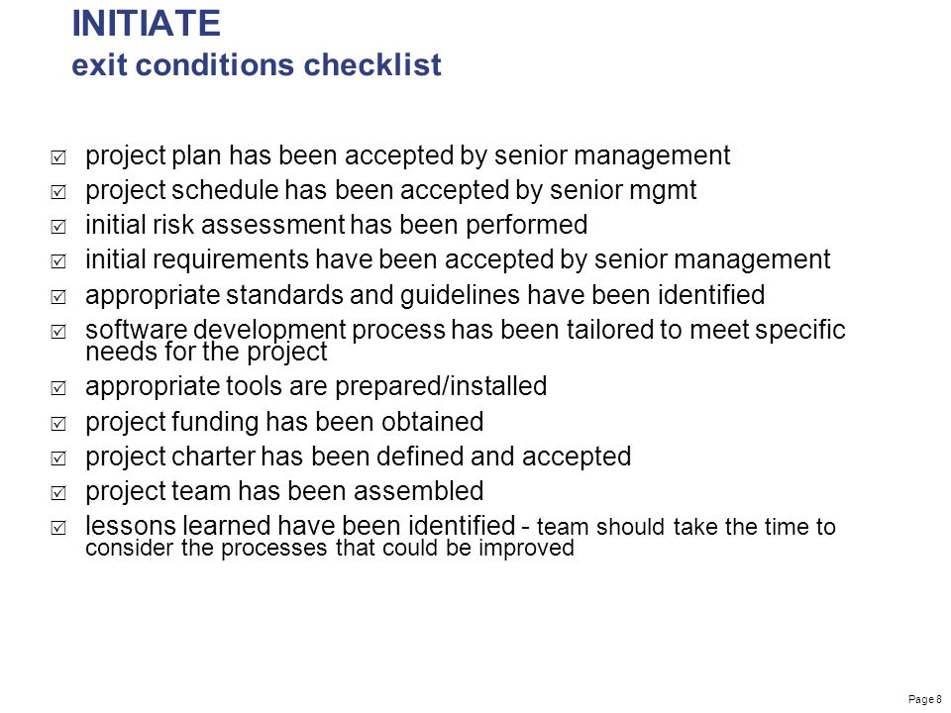
Task: Toggle the project schedule accepted checkbox
Action: click(x=58, y=192)
